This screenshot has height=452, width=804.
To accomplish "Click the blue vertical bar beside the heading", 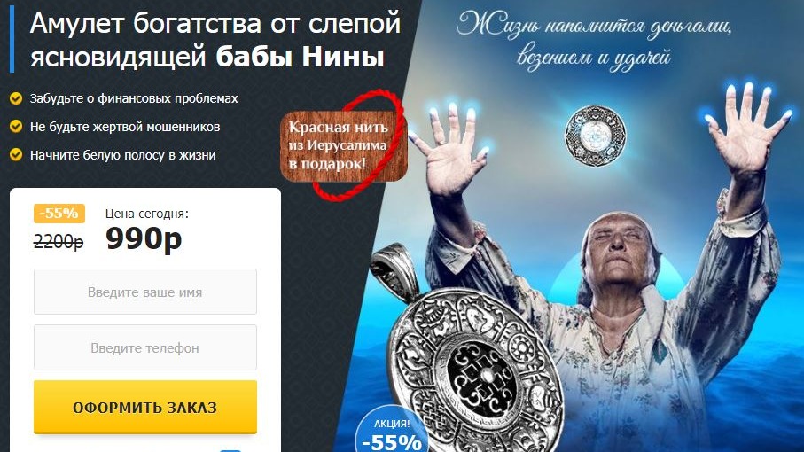I will click(x=12, y=40).
